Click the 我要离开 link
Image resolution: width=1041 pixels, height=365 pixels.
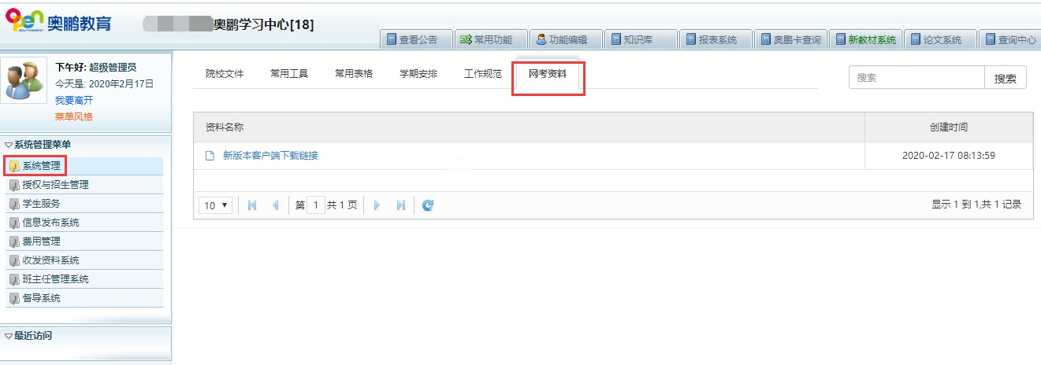pos(74,100)
